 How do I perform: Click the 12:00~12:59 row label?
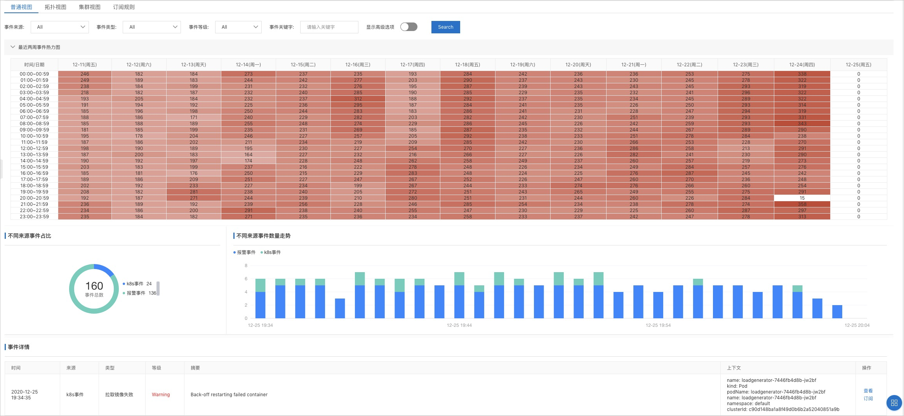(x=34, y=148)
